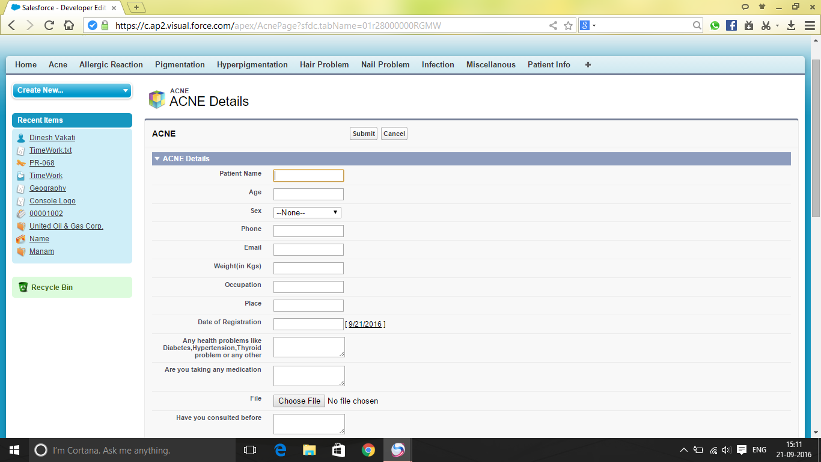Select the Miscellanous tab
The width and height of the screenshot is (821, 462).
pos(491,64)
